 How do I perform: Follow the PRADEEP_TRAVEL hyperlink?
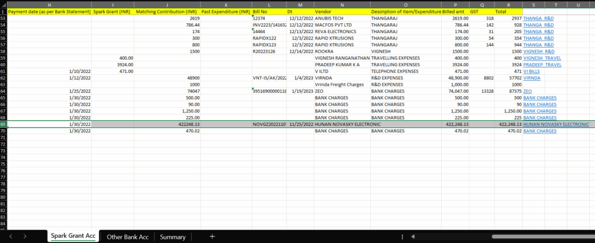[542, 64]
